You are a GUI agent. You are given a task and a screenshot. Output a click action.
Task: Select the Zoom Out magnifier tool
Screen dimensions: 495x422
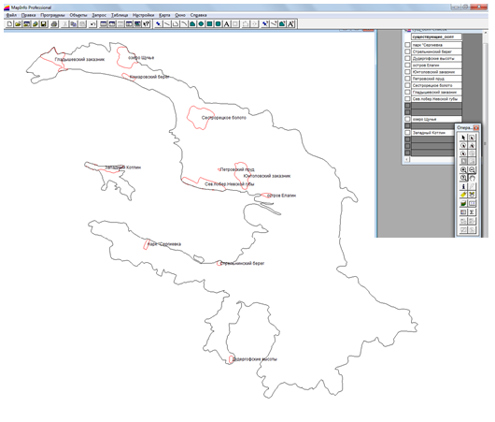(472, 169)
